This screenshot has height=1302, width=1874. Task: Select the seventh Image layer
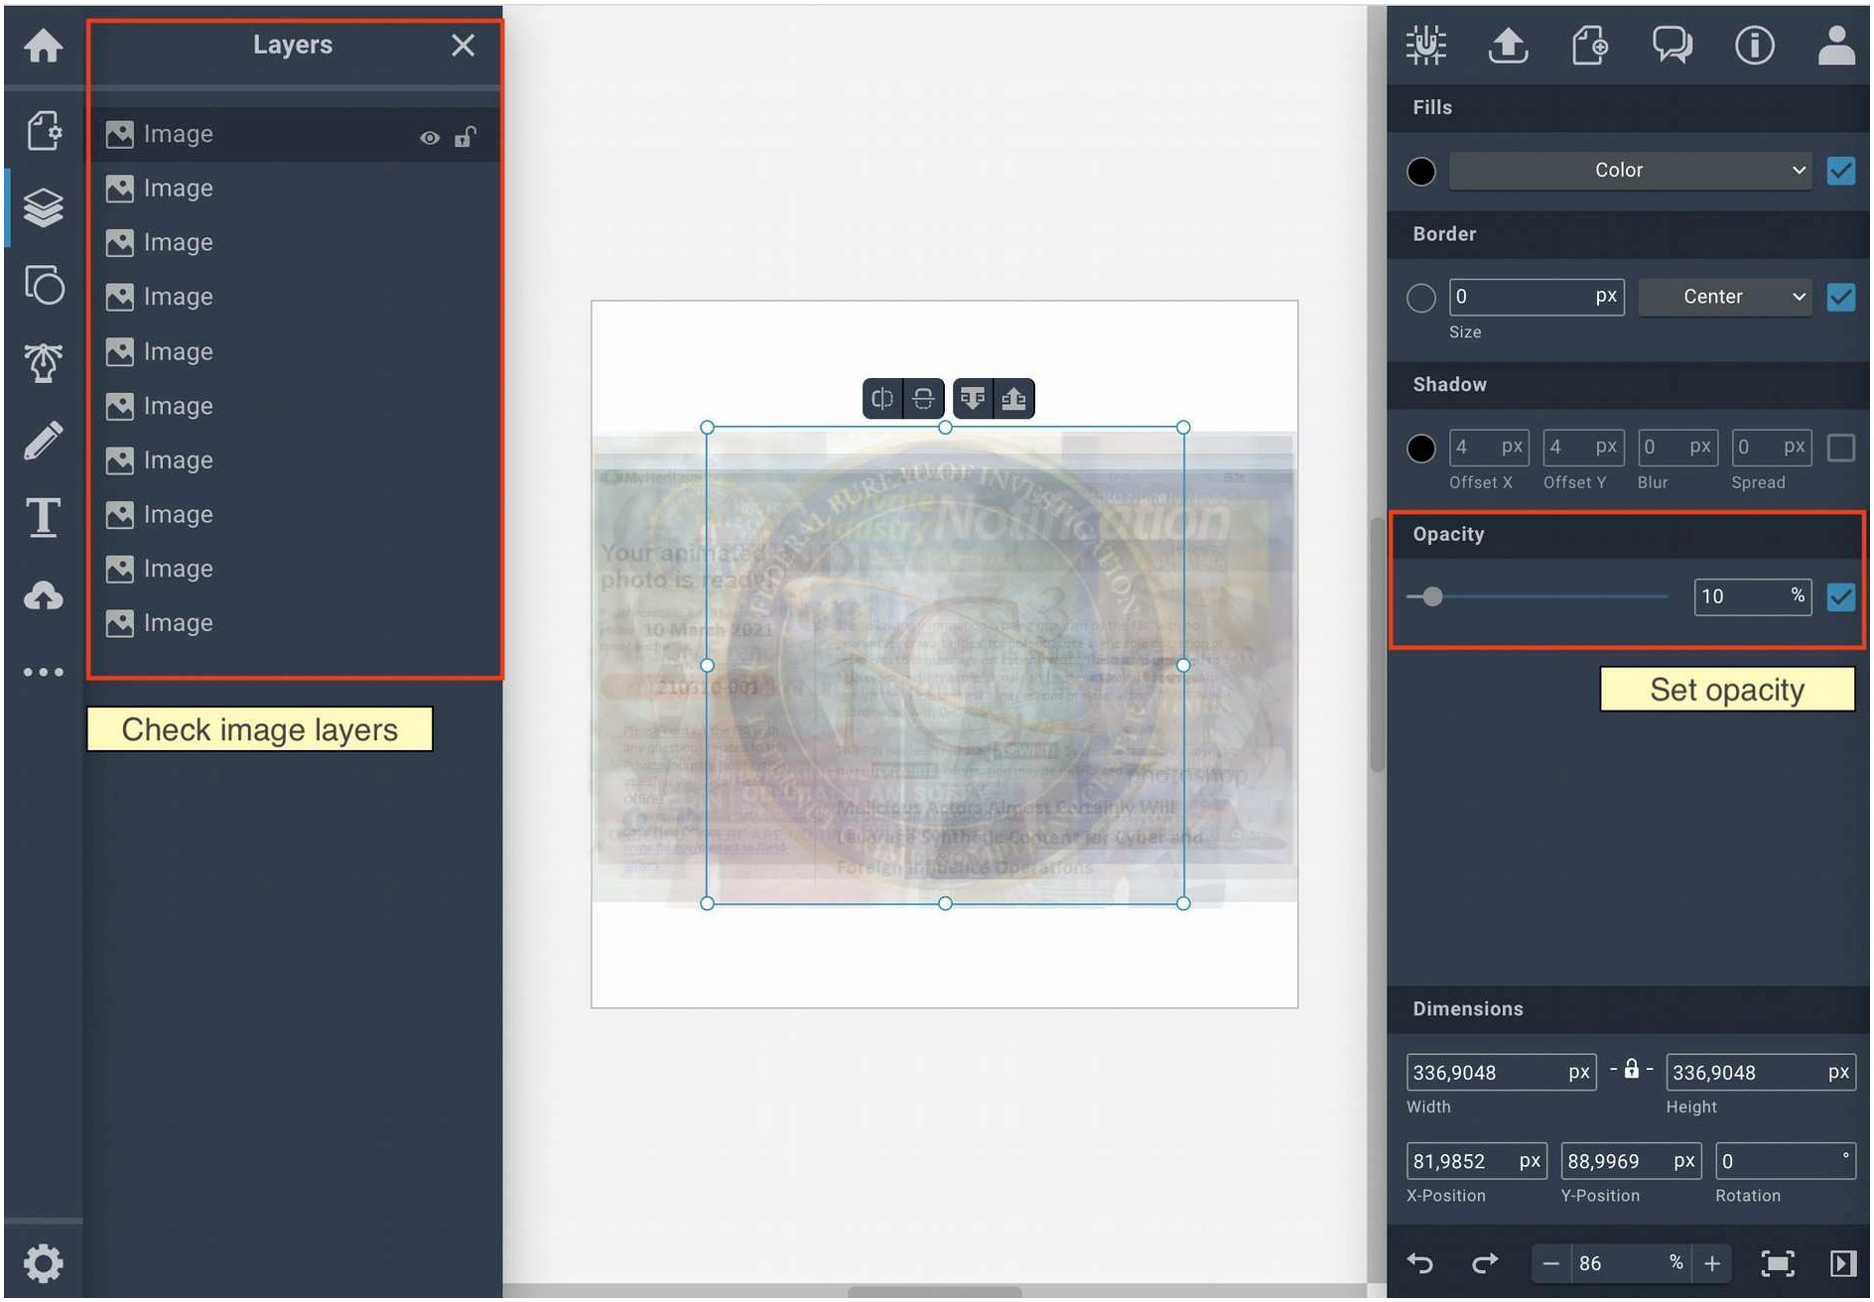point(295,460)
